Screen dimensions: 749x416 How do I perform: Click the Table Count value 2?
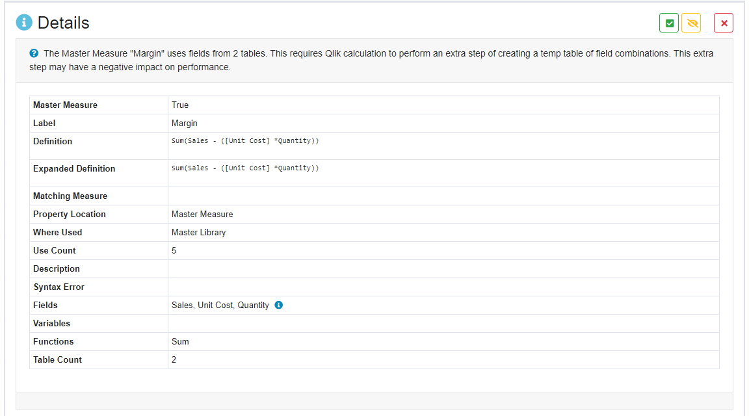tap(174, 359)
